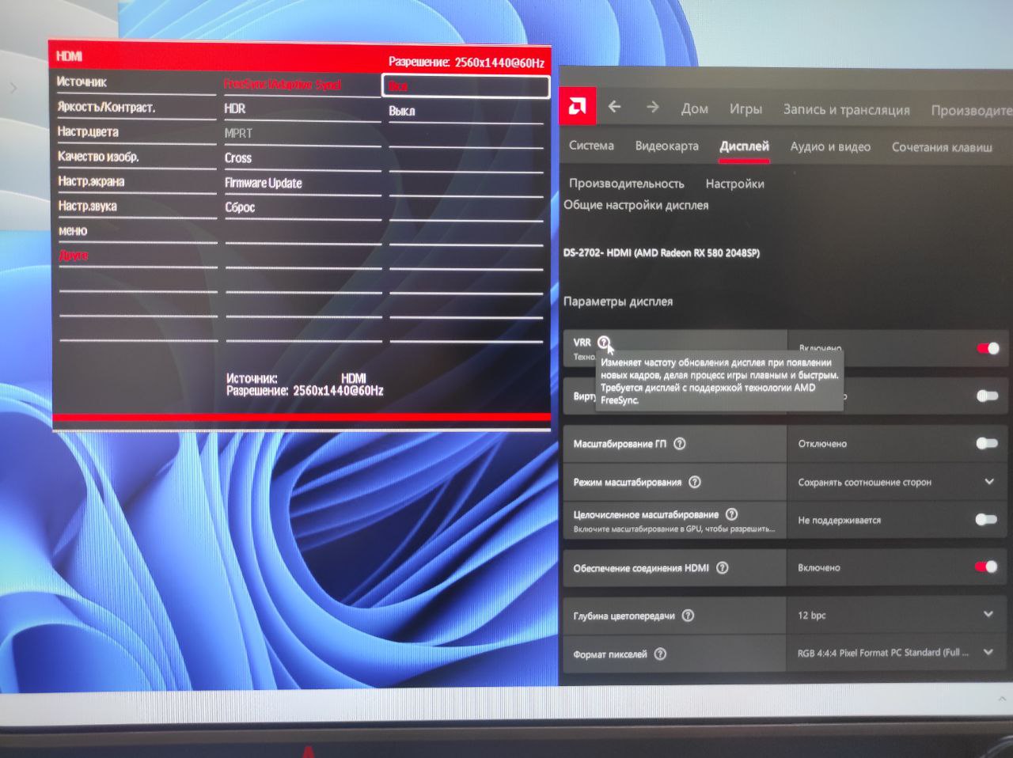Open Производительность section beside Настройки

[x=627, y=184]
